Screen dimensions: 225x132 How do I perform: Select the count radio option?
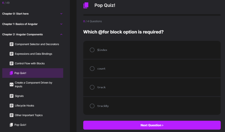[92, 69]
